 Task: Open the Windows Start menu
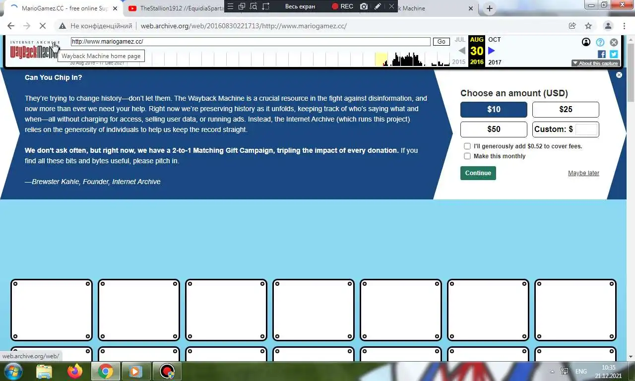coord(13,371)
